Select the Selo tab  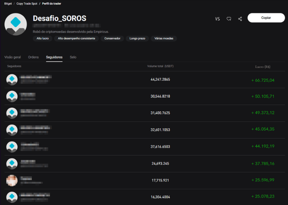(x=73, y=57)
